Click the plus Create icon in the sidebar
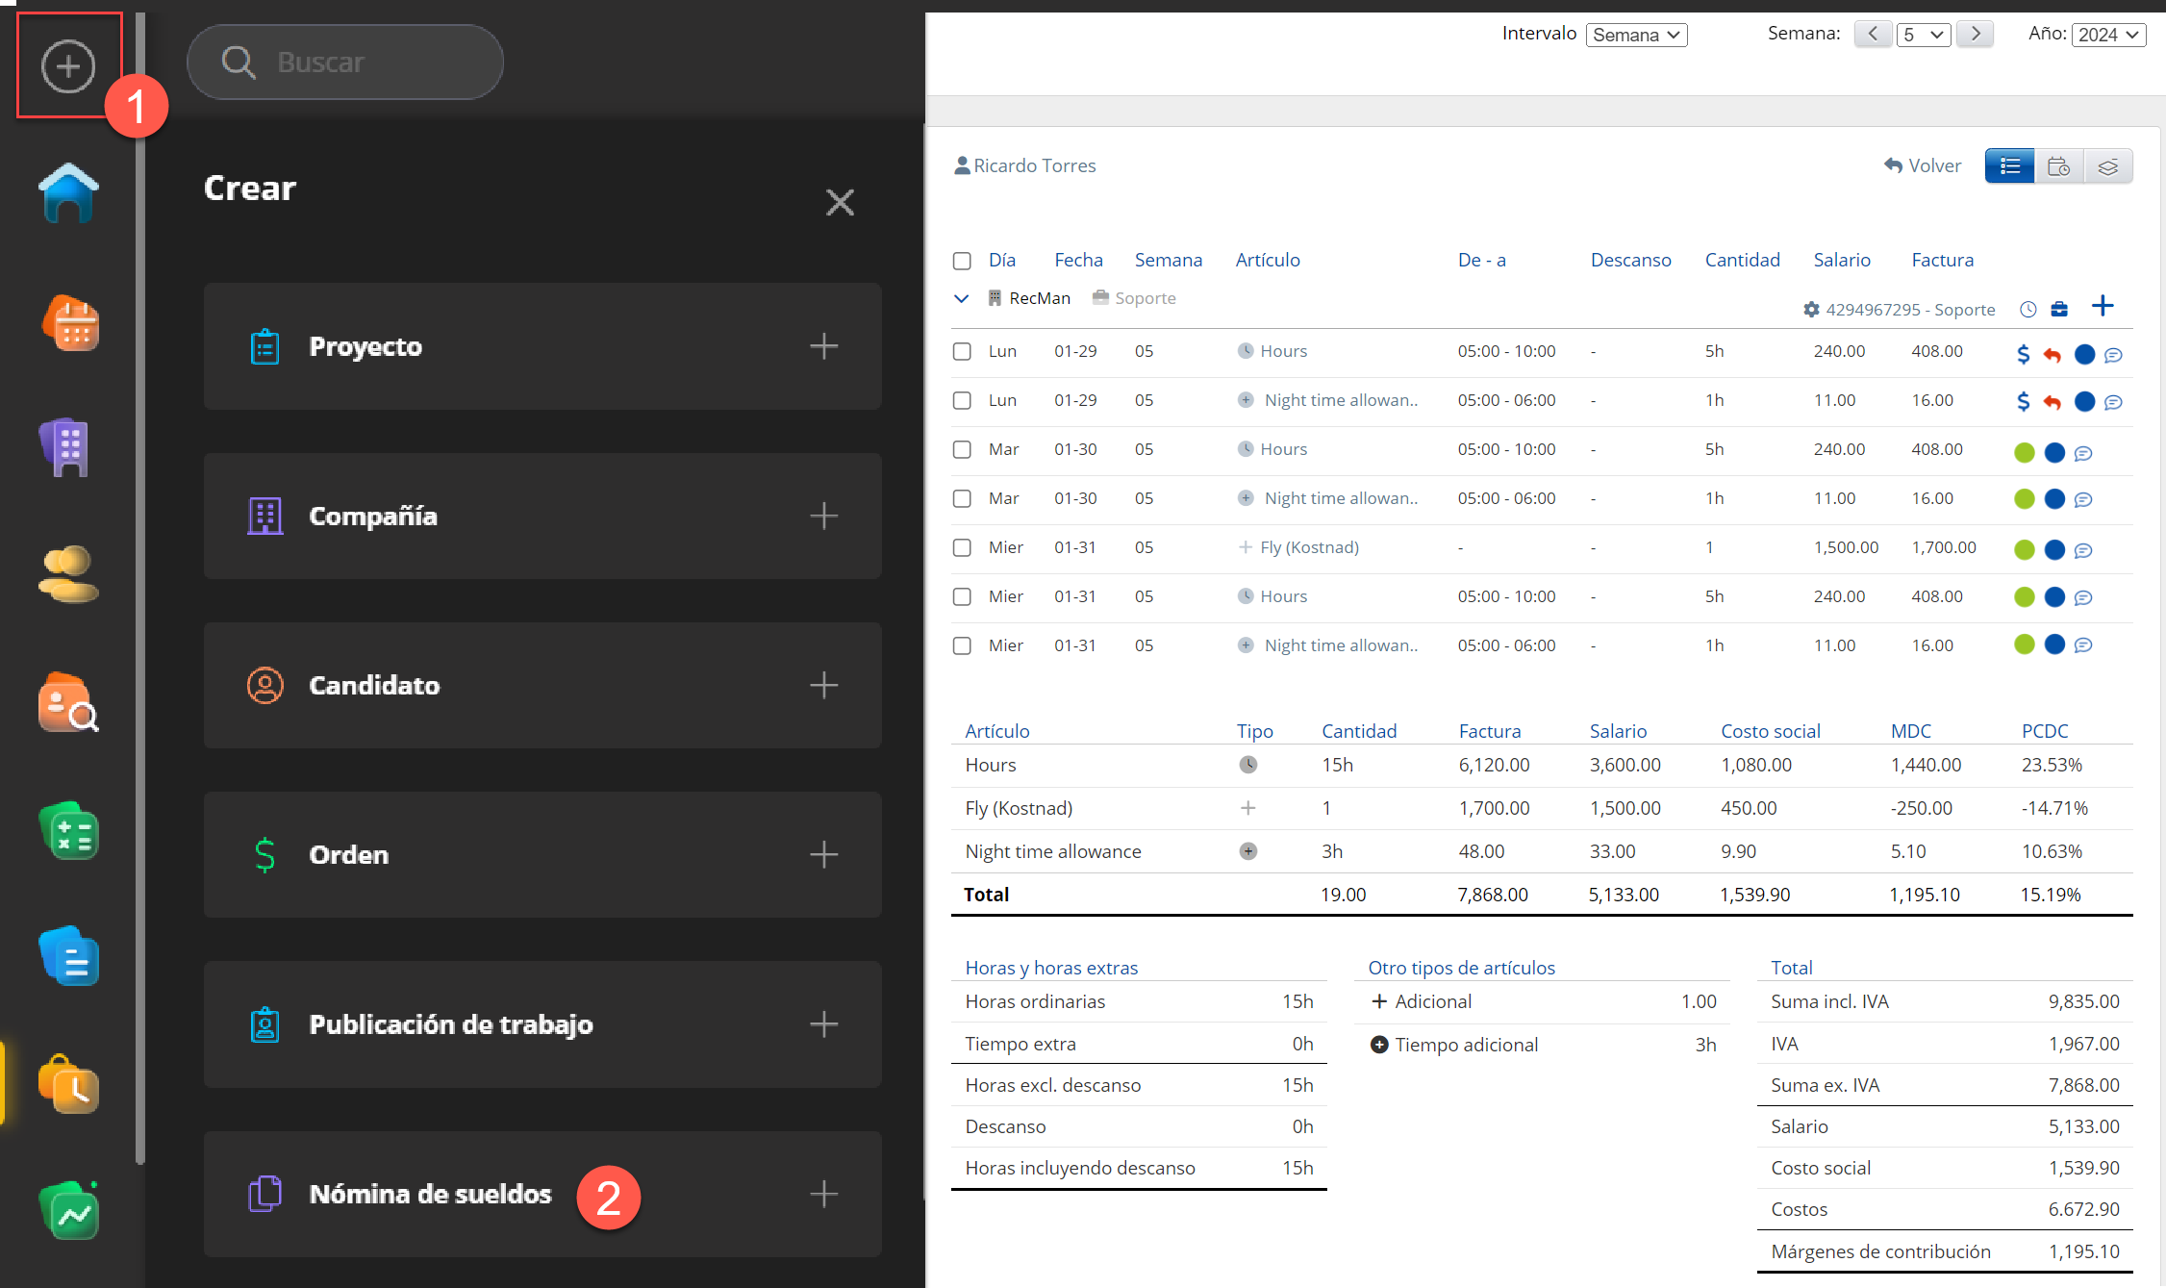This screenshot has height=1288, width=2166. (x=68, y=66)
